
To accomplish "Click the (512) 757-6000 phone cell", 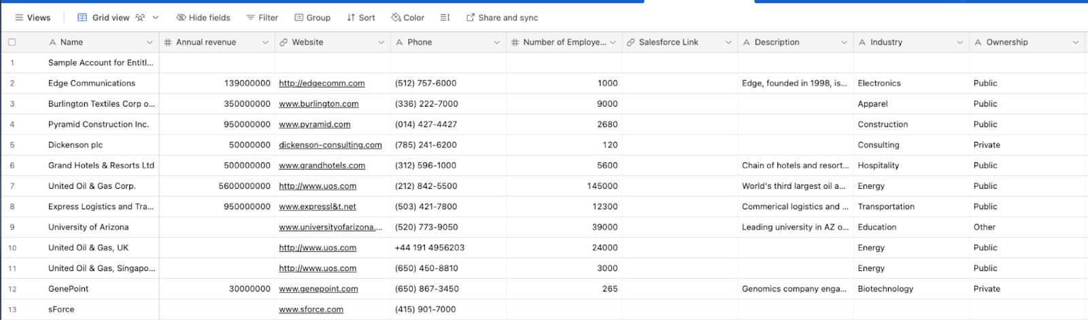I will (x=448, y=84).
